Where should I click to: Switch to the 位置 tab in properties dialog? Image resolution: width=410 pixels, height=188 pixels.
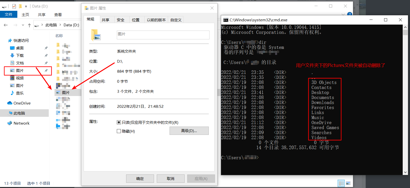point(136,20)
